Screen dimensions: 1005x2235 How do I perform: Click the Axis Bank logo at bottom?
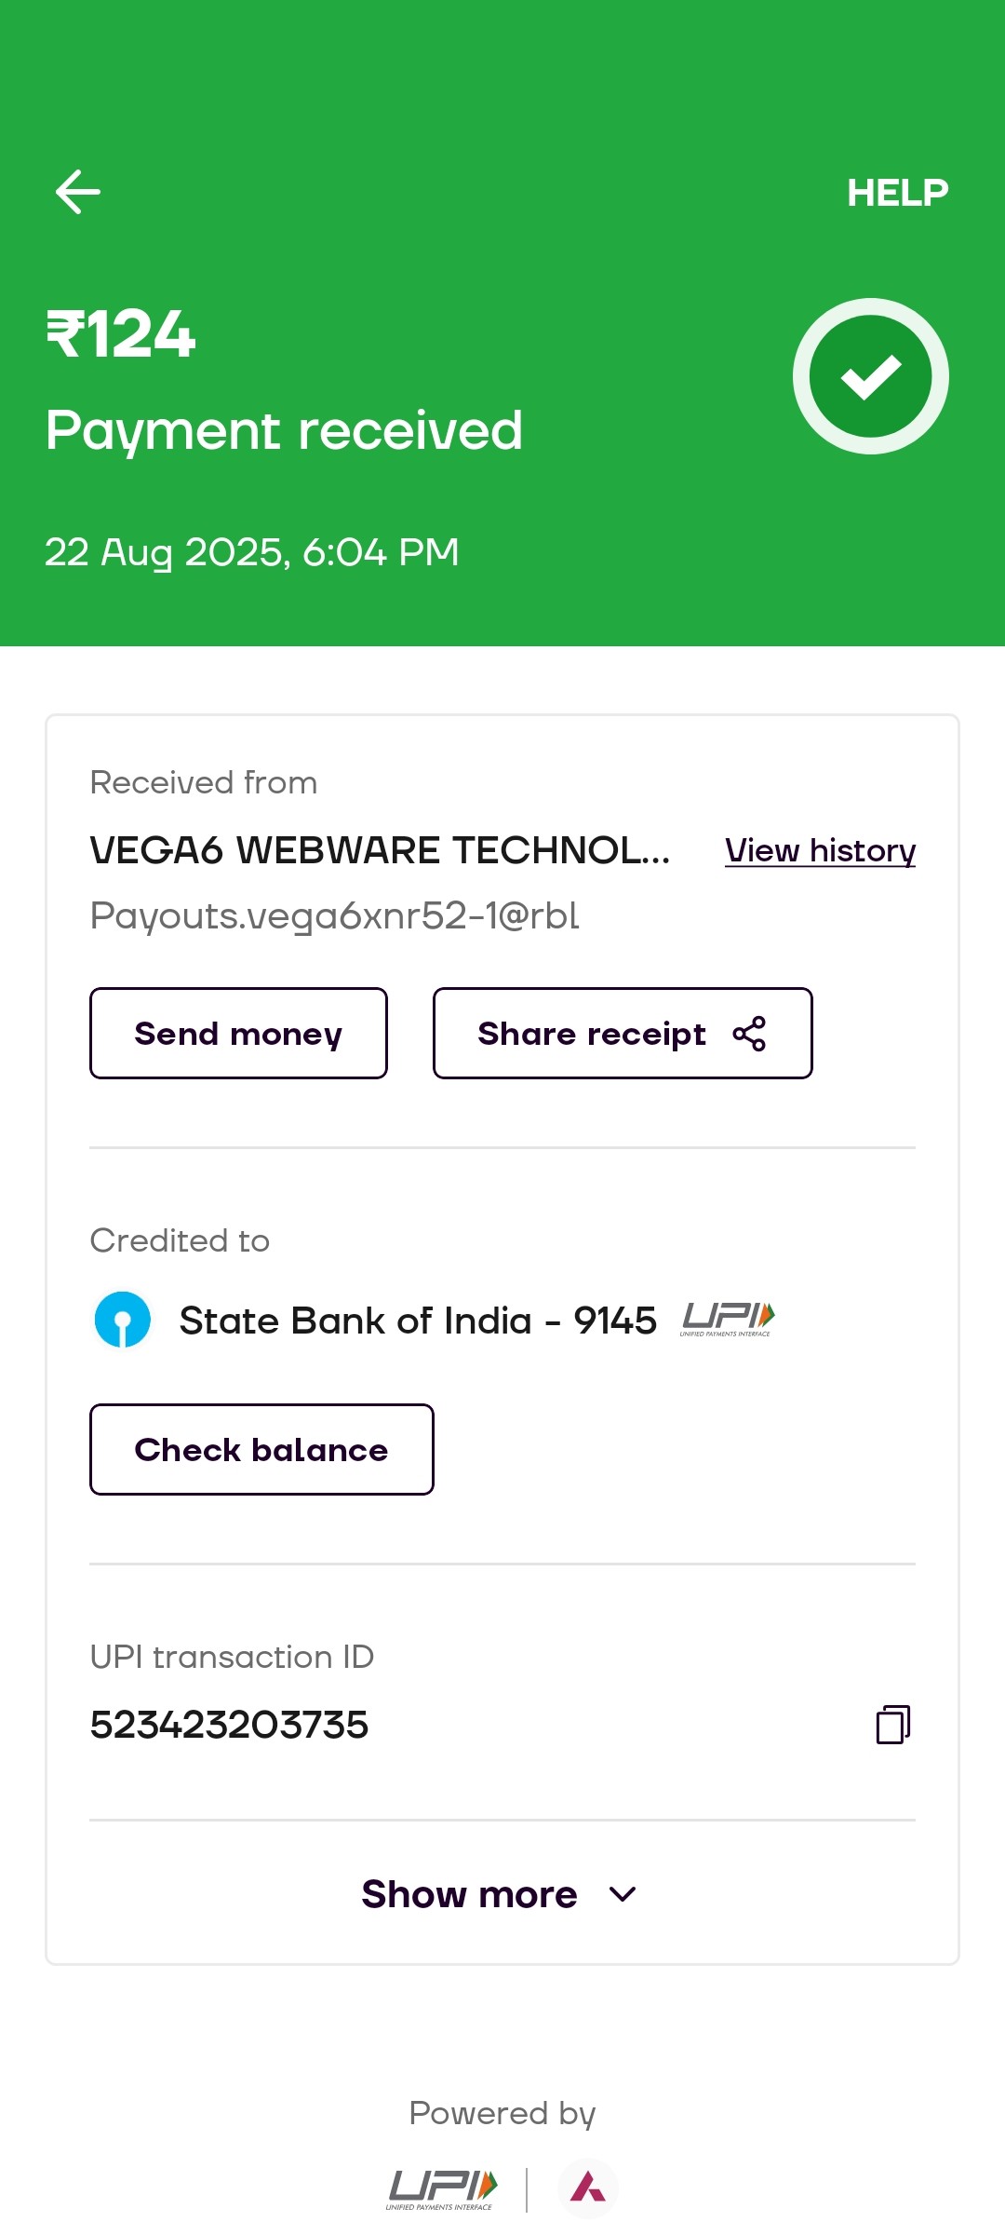pyautogui.click(x=587, y=2188)
